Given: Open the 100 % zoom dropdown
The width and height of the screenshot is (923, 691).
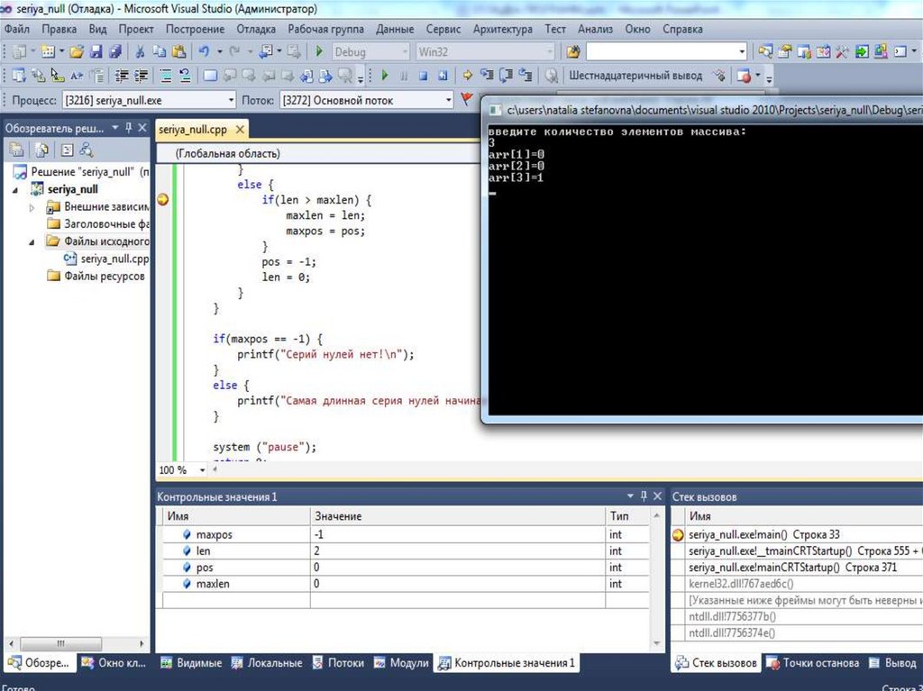Looking at the screenshot, I should pos(202,470).
